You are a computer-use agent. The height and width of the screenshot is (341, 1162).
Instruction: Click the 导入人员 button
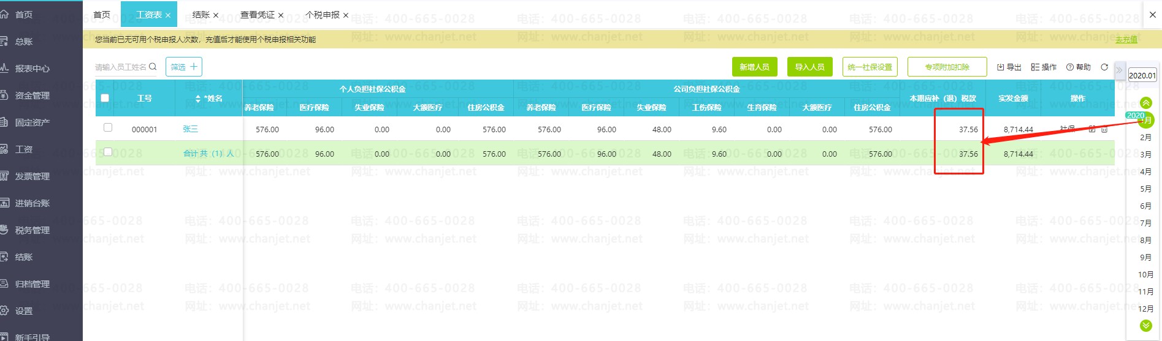pos(810,67)
